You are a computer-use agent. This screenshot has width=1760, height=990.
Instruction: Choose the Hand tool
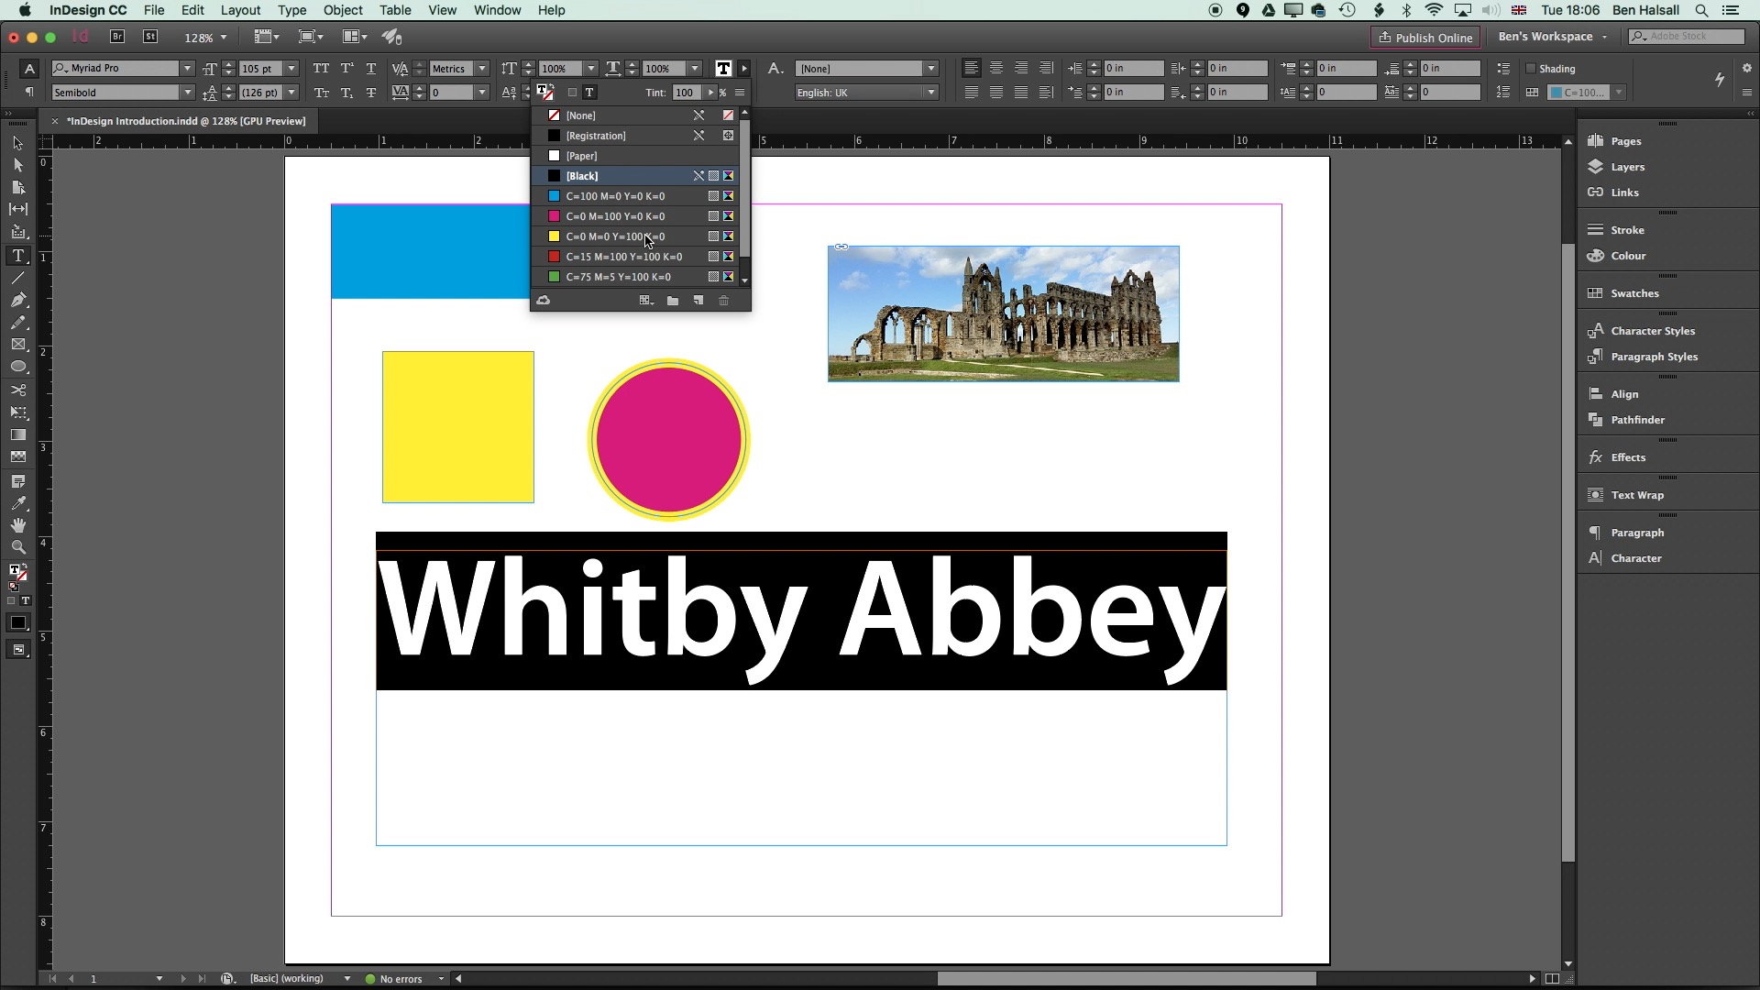(17, 525)
